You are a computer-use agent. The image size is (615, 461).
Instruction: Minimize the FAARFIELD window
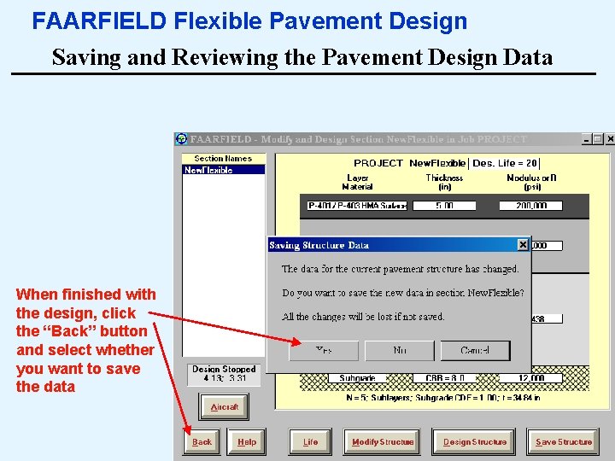pos(587,139)
